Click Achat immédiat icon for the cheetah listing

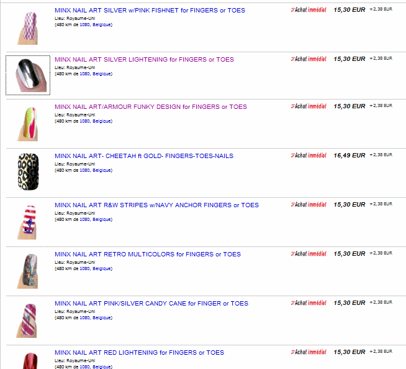(x=309, y=155)
